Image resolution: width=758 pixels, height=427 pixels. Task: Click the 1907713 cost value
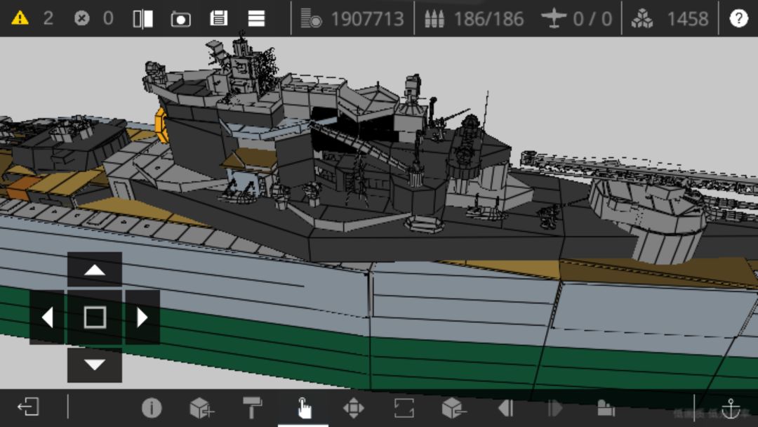(x=367, y=20)
